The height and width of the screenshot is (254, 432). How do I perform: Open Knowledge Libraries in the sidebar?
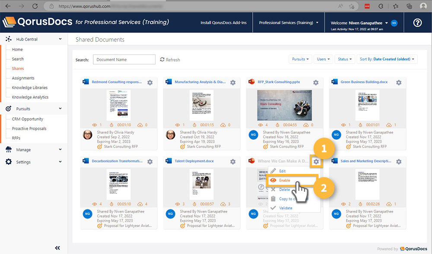tap(29, 87)
